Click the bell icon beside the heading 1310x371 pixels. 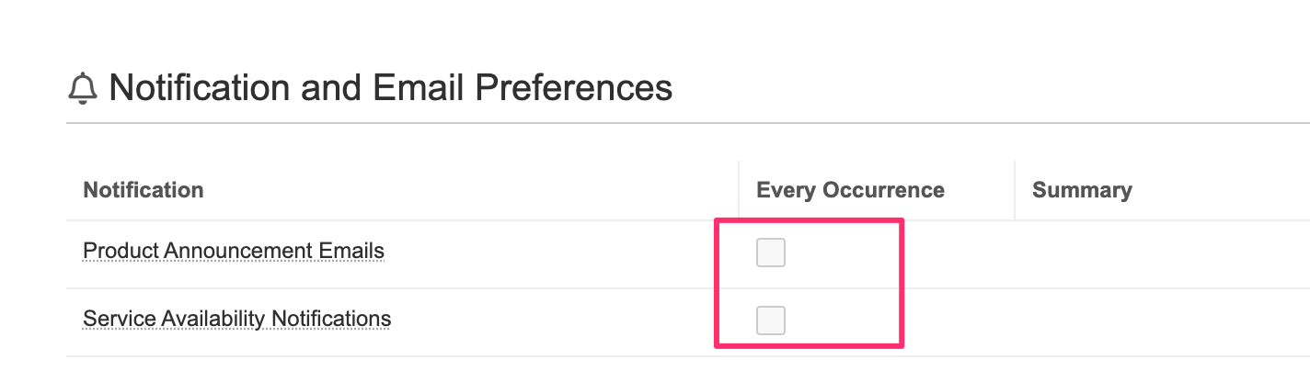coord(83,89)
